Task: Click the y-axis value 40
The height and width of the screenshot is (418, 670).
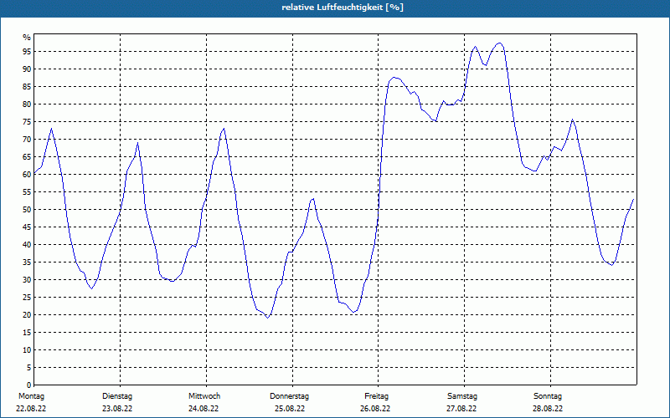Action: (x=27, y=245)
